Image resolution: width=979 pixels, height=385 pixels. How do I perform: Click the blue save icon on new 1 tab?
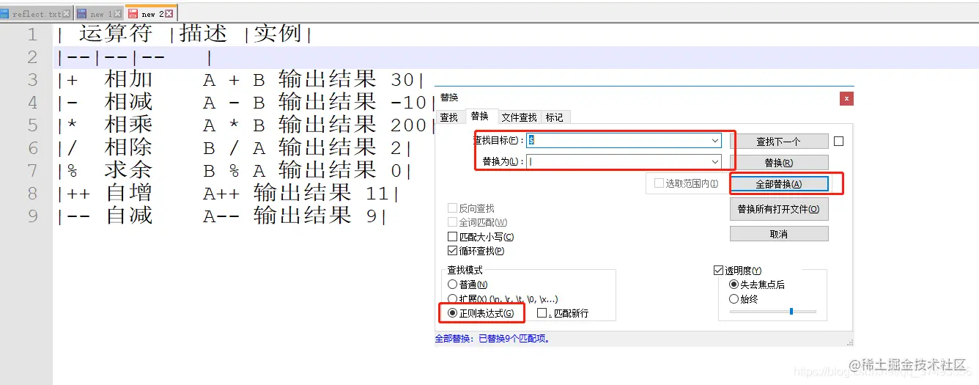[81, 14]
